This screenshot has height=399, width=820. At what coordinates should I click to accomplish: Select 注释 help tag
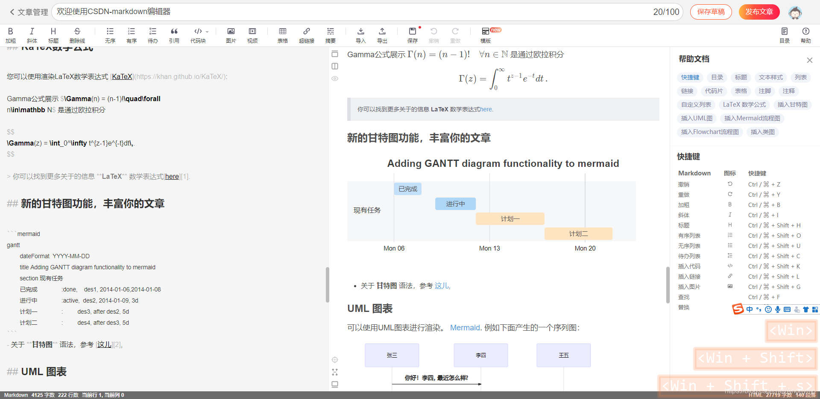pyautogui.click(x=789, y=91)
